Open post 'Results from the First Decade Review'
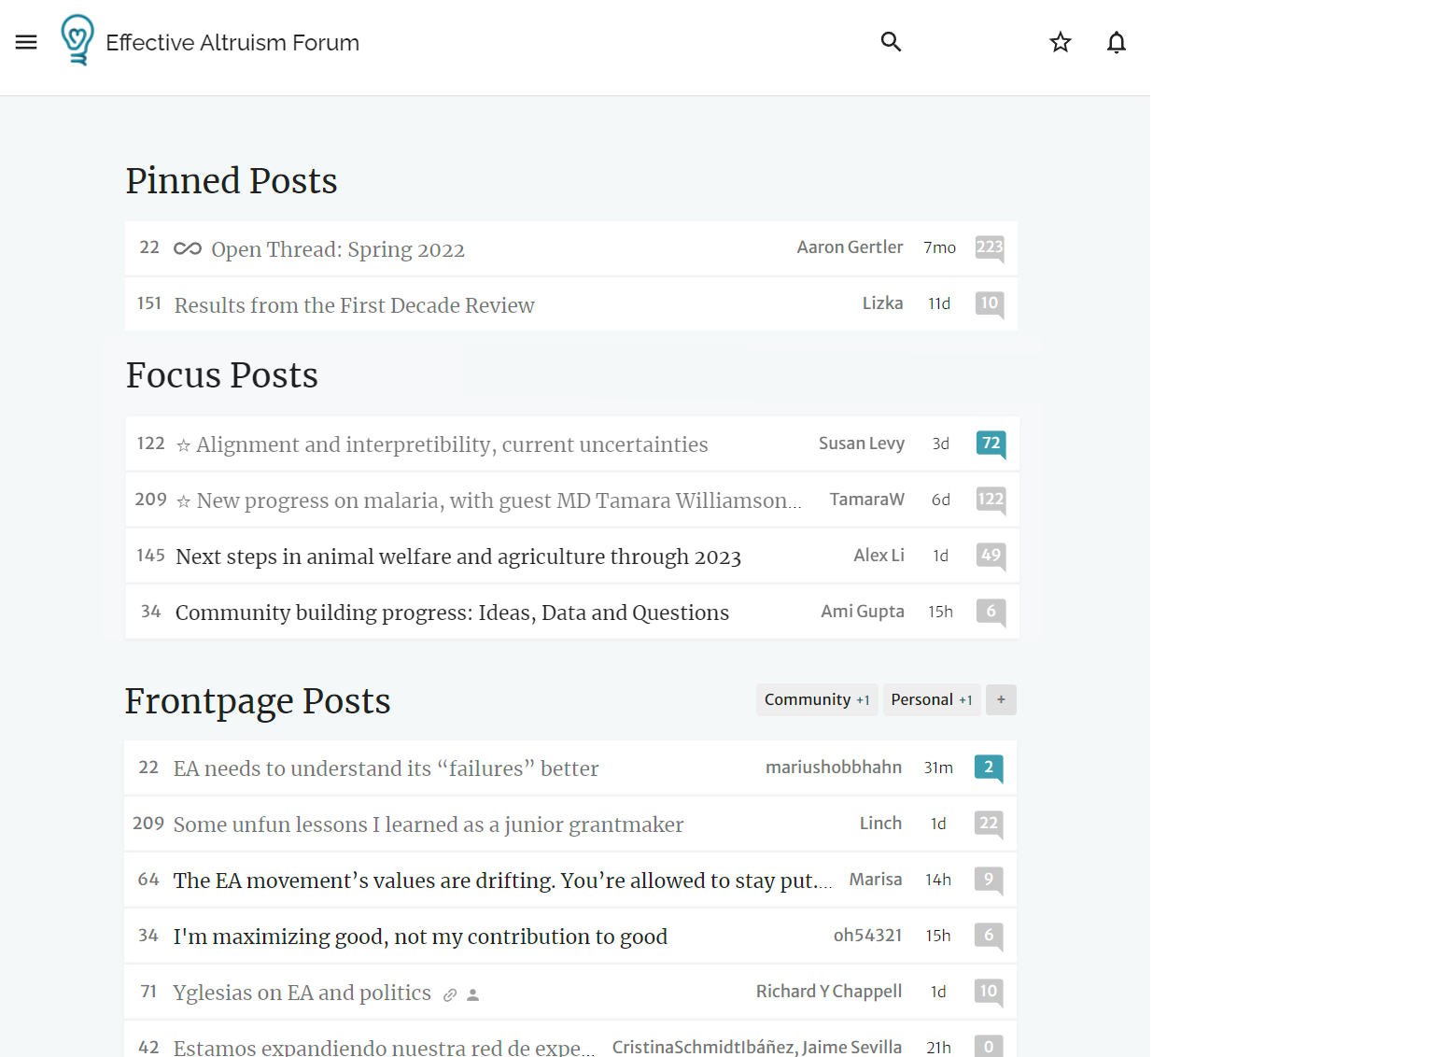Viewport: 1434px width, 1057px height. click(354, 305)
